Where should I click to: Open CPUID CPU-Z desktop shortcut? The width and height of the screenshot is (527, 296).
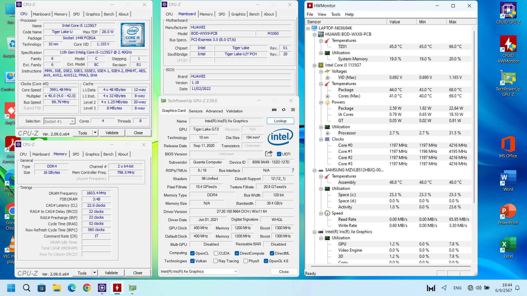click(508, 13)
